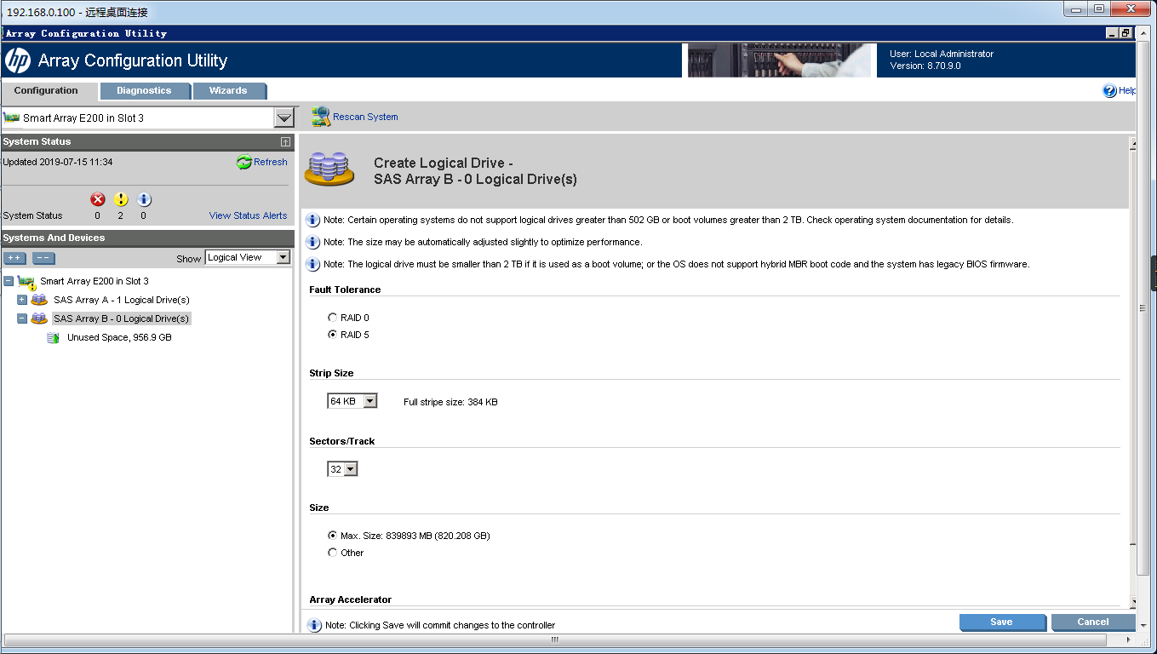
Task: Click info icon beside size adjusted note
Action: pos(313,242)
